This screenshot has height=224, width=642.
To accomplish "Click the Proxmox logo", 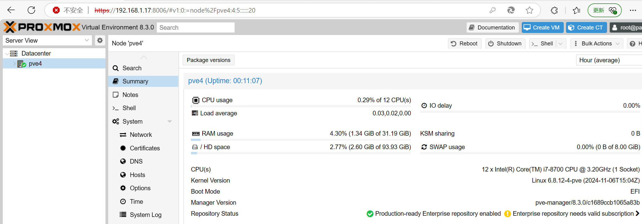I will (x=42, y=27).
